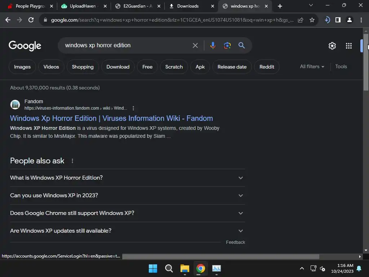Viewport: 369px width, 277px height.
Task: Open the Google apps grid
Action: pos(349,46)
